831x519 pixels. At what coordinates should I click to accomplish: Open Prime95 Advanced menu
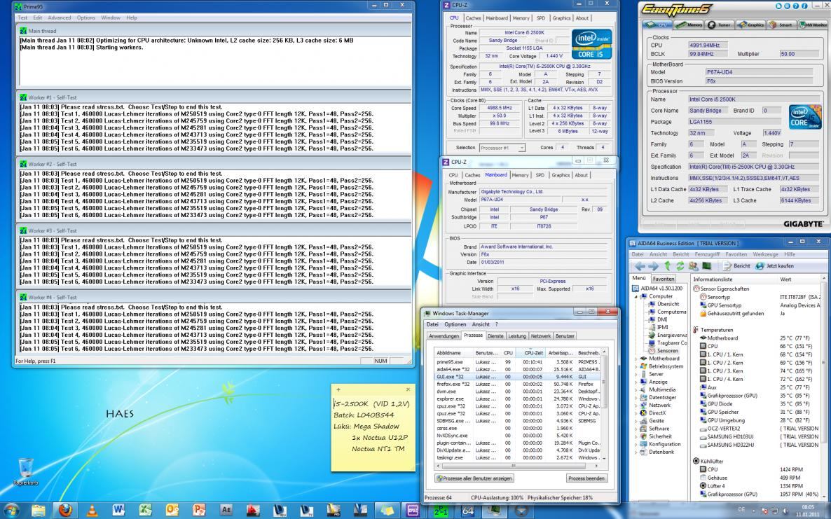coord(60,18)
